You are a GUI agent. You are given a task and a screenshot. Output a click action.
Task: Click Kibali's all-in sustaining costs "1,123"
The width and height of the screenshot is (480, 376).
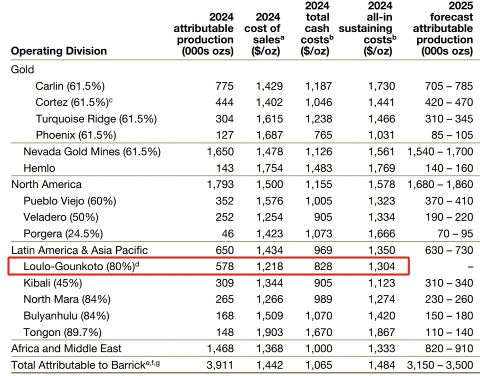tap(381, 283)
